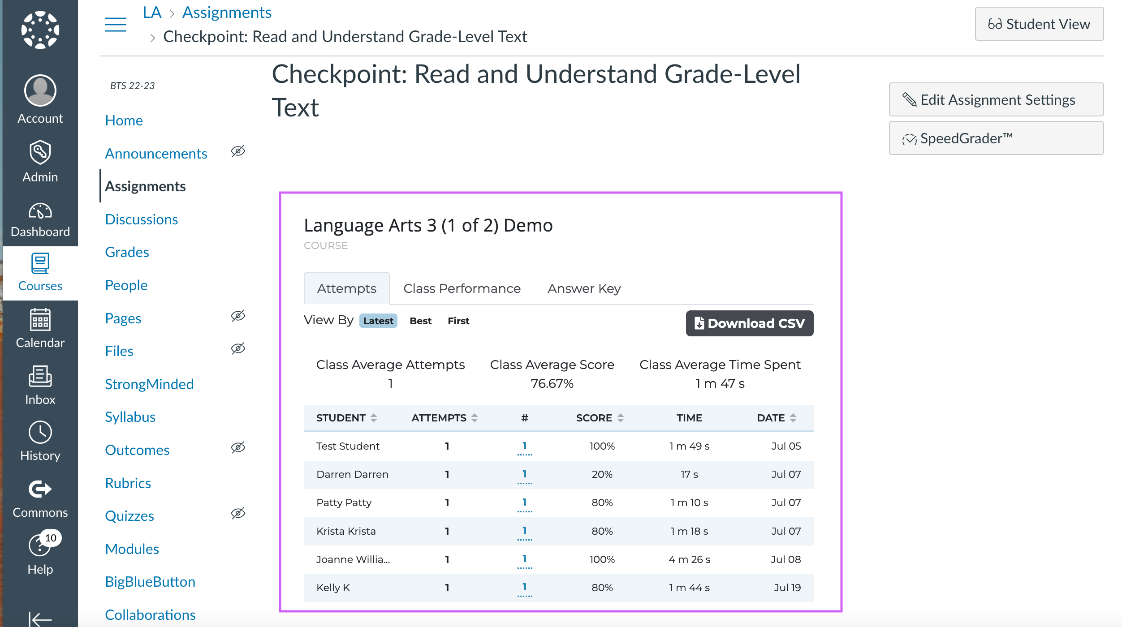Sort the table by Date column

777,418
